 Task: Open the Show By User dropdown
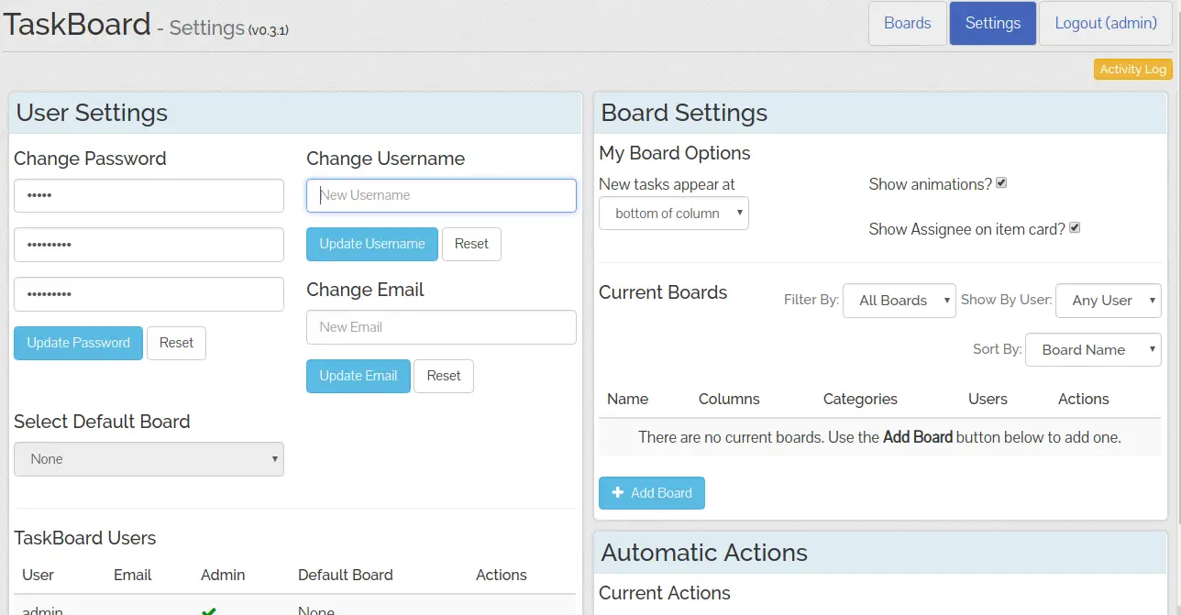click(1109, 301)
